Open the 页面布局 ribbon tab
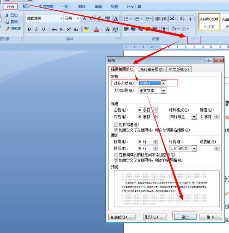This screenshot has width=229, height=233. click(x=46, y=7)
